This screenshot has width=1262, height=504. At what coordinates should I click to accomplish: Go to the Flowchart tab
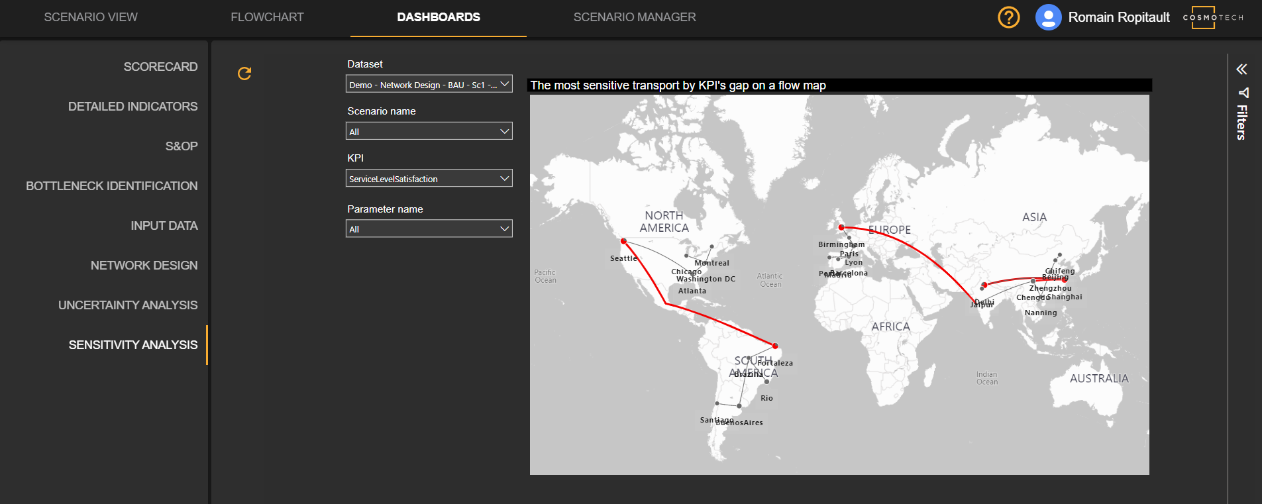[x=267, y=17]
